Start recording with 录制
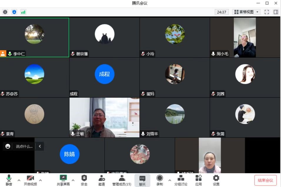Image resolution: width=281 pixels, height=187 pixels. tap(160, 180)
